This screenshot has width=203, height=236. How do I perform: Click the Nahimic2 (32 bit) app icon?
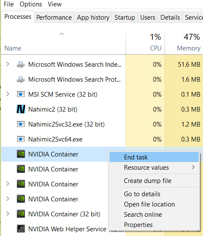click(21, 109)
